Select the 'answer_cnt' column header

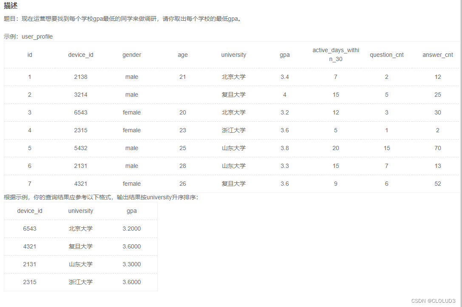[x=437, y=55]
